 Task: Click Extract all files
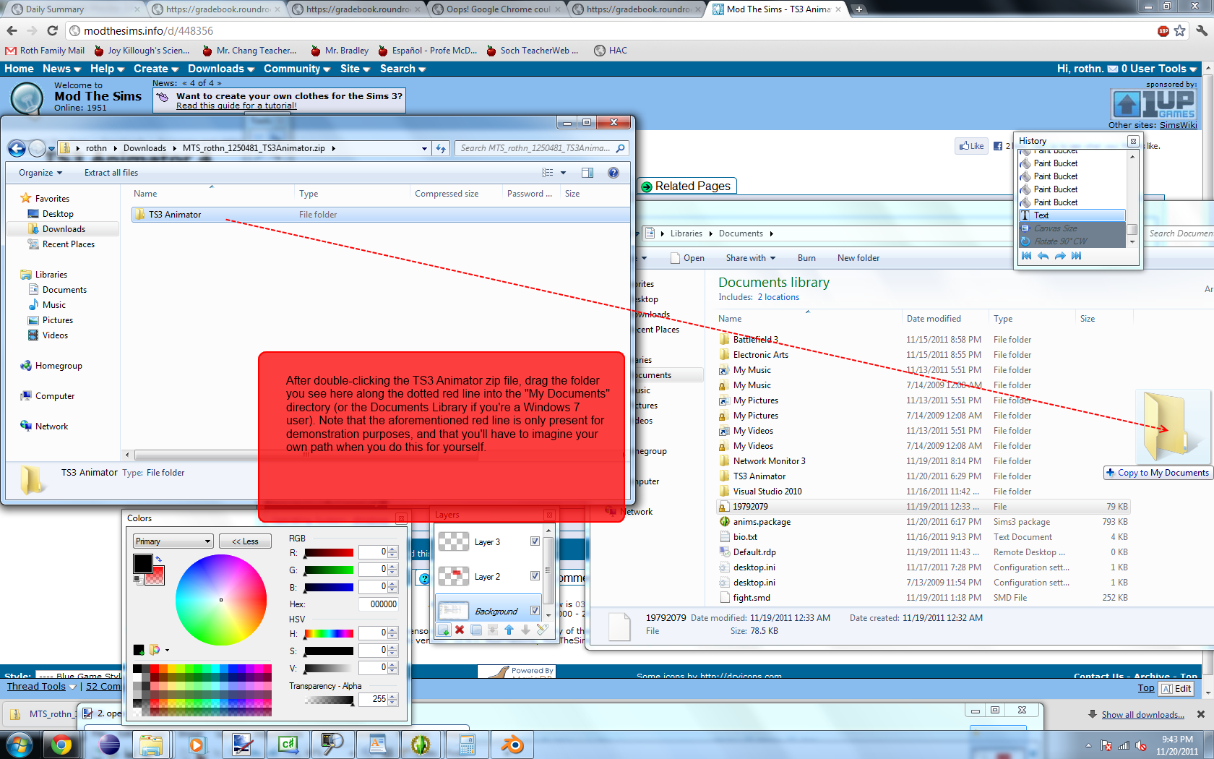coord(111,173)
